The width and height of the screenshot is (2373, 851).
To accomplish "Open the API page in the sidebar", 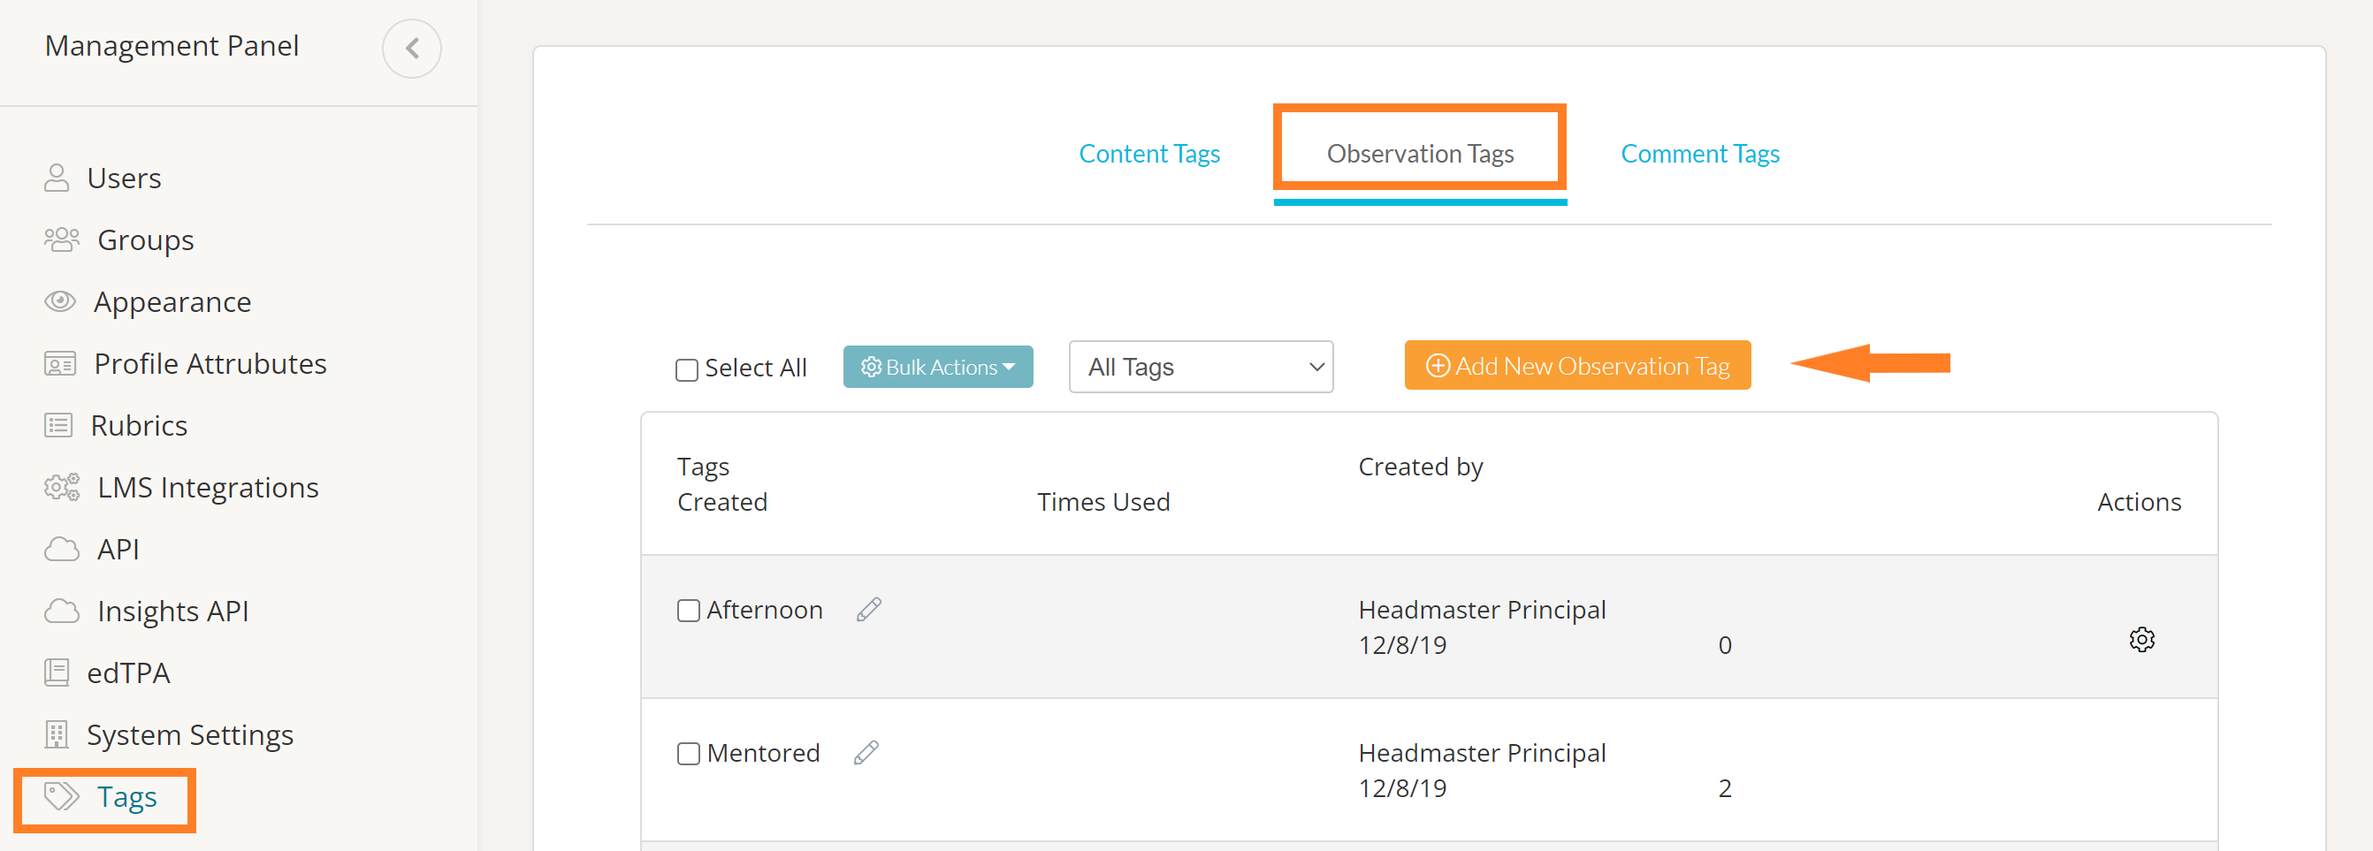I will (118, 549).
